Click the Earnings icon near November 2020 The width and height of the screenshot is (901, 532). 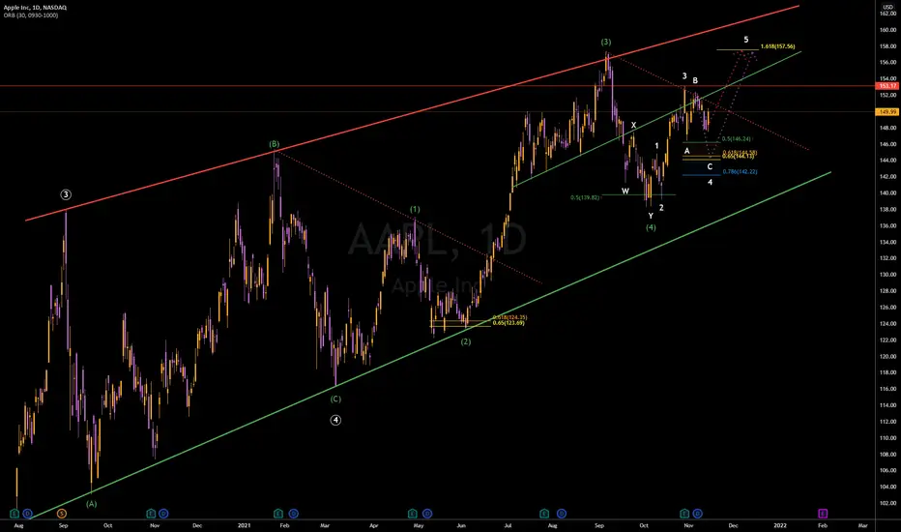tap(151, 513)
